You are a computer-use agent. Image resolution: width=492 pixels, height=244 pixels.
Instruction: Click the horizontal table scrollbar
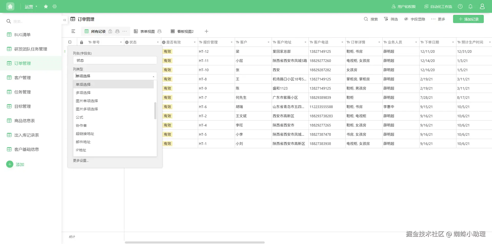(195, 242)
